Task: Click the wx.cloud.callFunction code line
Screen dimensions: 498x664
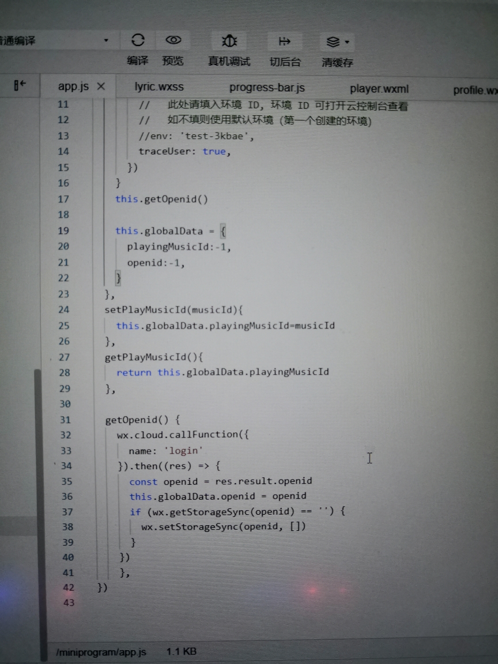Action: pyautogui.click(x=183, y=435)
